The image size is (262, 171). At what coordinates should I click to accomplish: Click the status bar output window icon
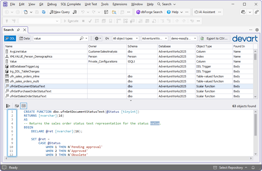(x=4, y=168)
